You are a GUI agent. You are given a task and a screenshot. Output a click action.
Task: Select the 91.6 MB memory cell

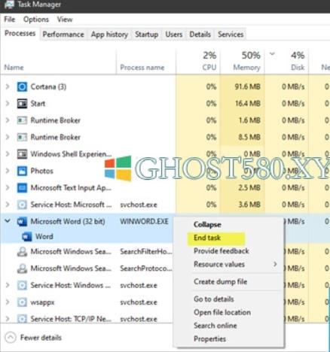[248, 86]
